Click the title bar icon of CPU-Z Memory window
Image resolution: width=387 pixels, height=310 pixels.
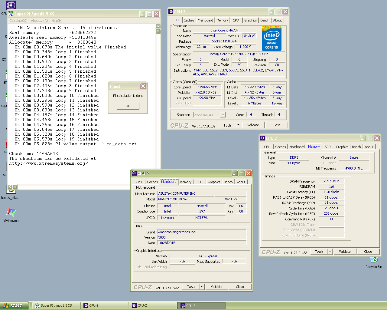[262, 138]
